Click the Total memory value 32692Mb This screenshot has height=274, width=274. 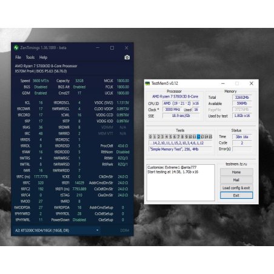click(242, 98)
